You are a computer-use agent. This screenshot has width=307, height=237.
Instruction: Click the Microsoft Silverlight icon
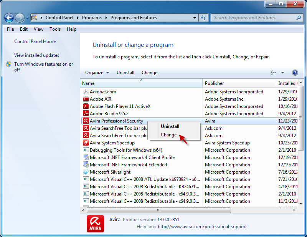tap(86, 172)
